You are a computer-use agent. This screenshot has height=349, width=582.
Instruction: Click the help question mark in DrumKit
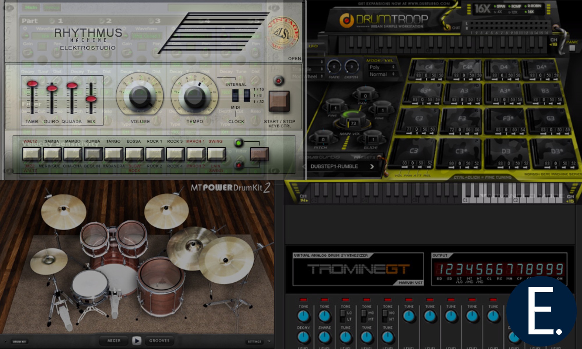coord(269,341)
